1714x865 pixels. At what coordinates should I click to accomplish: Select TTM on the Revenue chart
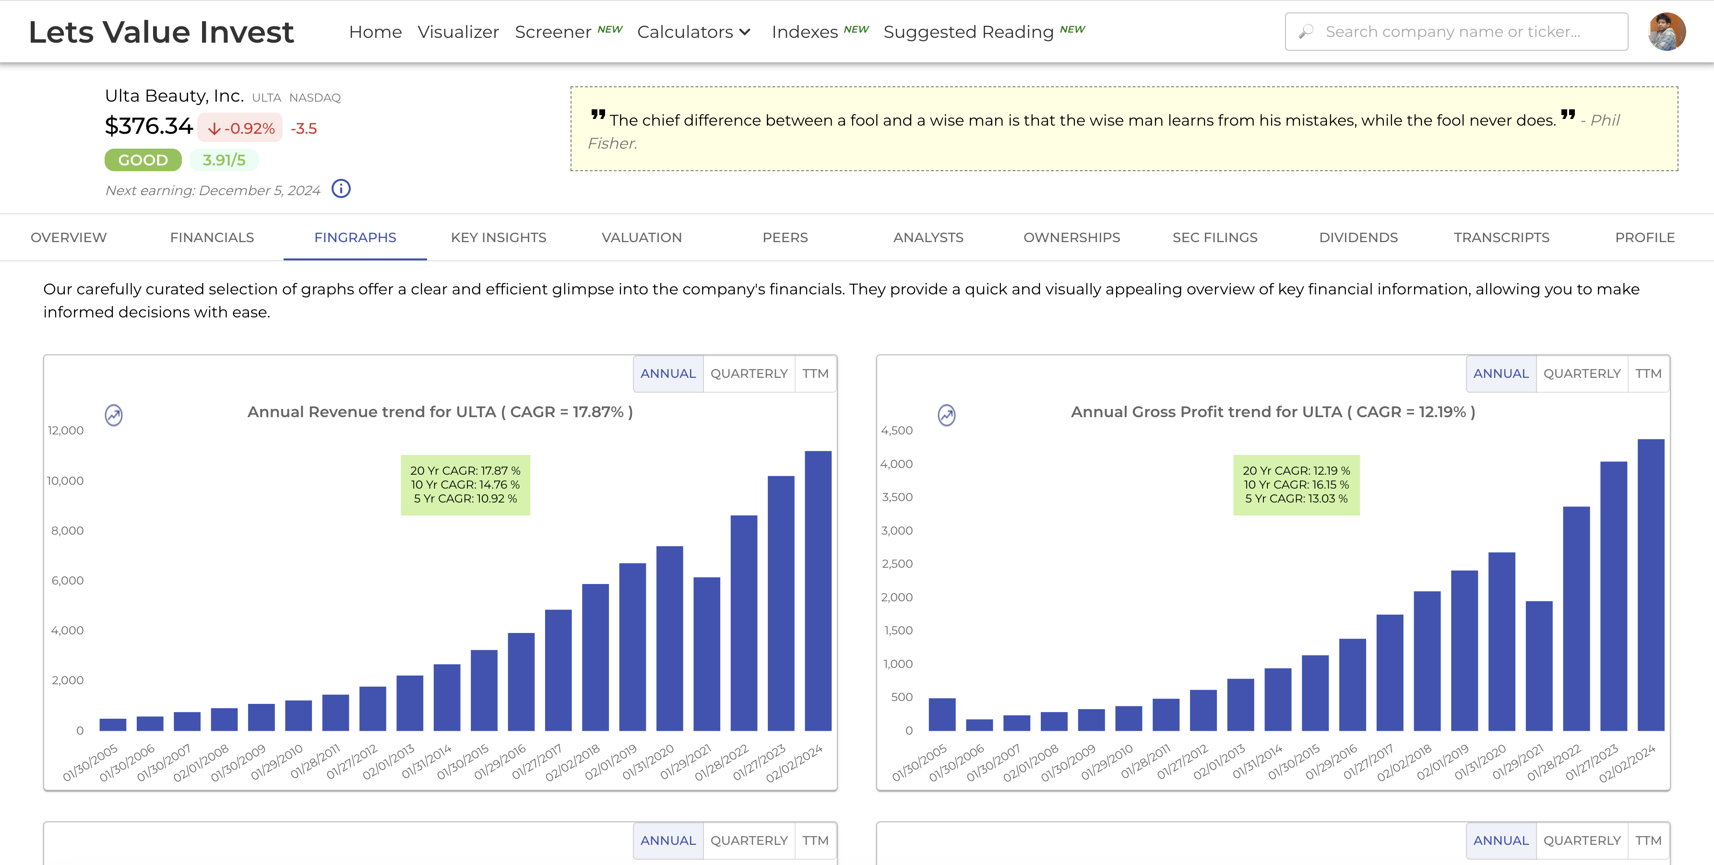click(x=815, y=374)
